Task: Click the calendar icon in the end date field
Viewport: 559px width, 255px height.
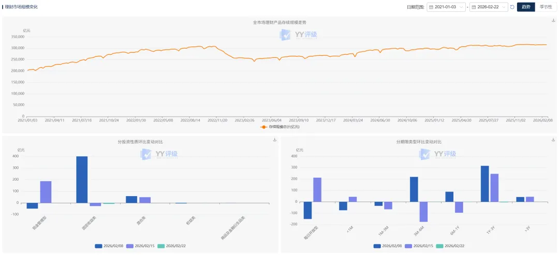Action: [474, 7]
